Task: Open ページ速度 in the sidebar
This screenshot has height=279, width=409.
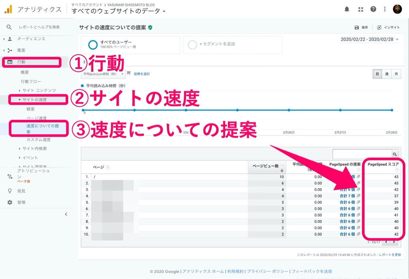Action: [x=36, y=118]
